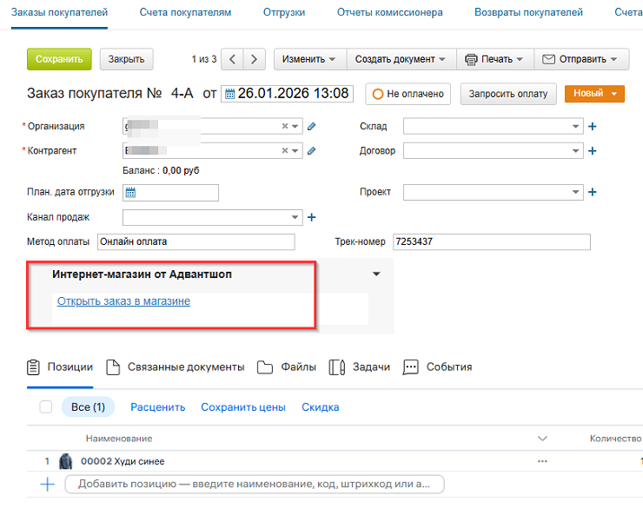
Task: Select the События tab
Action: click(438, 367)
